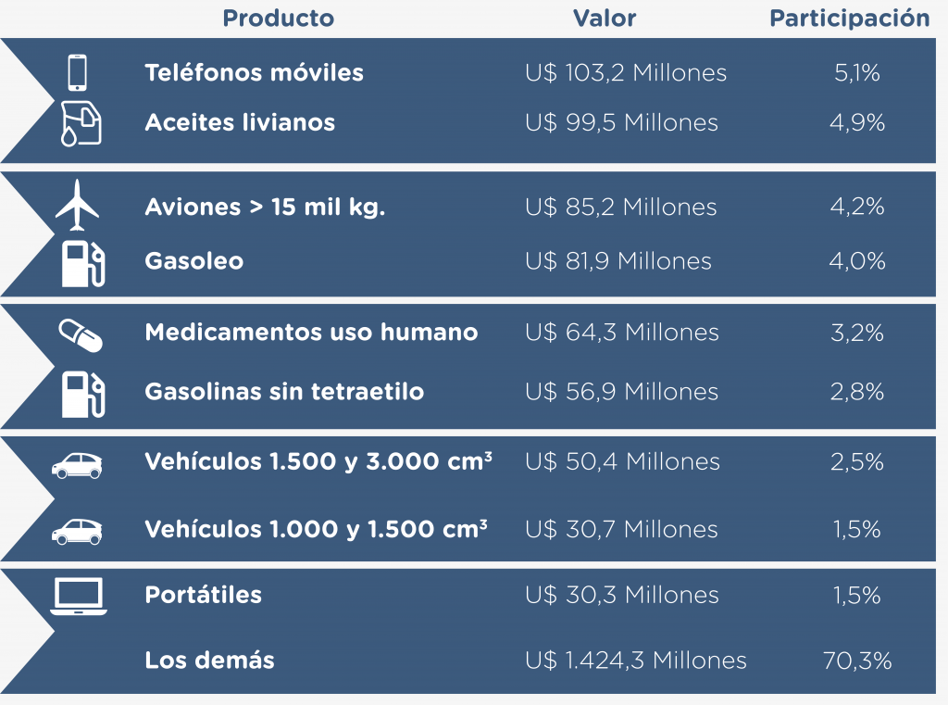Image resolution: width=948 pixels, height=705 pixels.
Task: Click the U$ 103,2 Millones value
Action: pos(626,73)
